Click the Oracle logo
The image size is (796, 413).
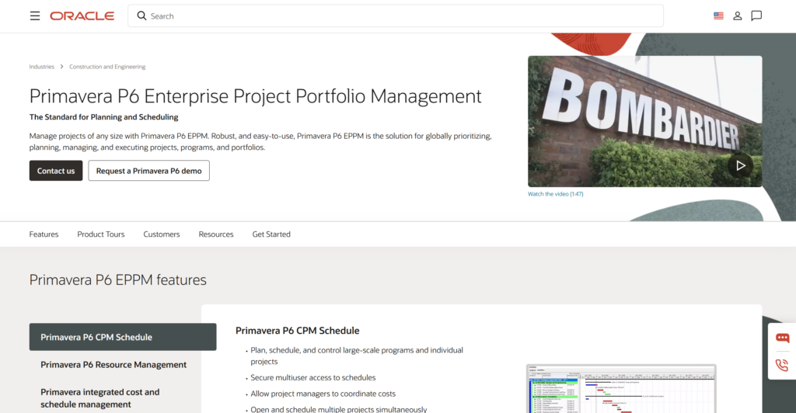(x=82, y=16)
